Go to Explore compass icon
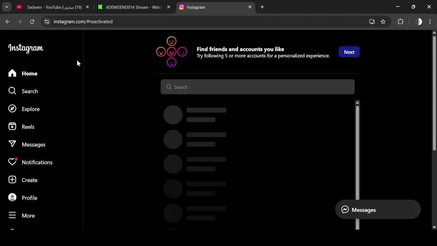This screenshot has width=437, height=246. point(12,109)
